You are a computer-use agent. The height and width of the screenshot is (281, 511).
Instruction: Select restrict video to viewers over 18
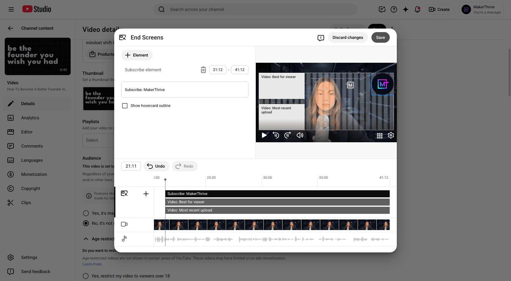(86, 276)
